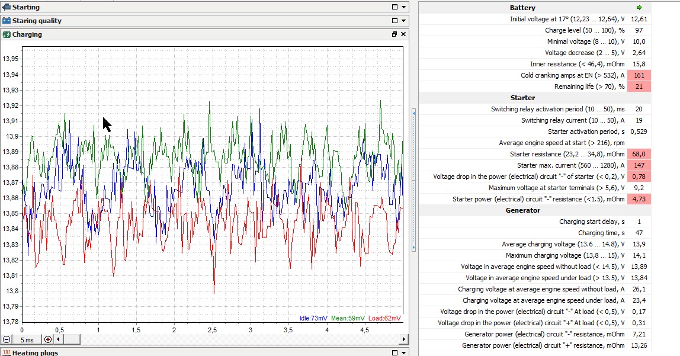
Task: Click the minus circuit load drop value 0,17
Action: pos(639,312)
